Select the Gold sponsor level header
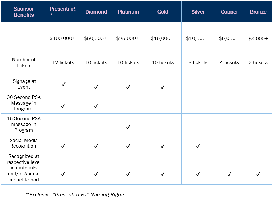273x199 pixels. [x=162, y=11]
